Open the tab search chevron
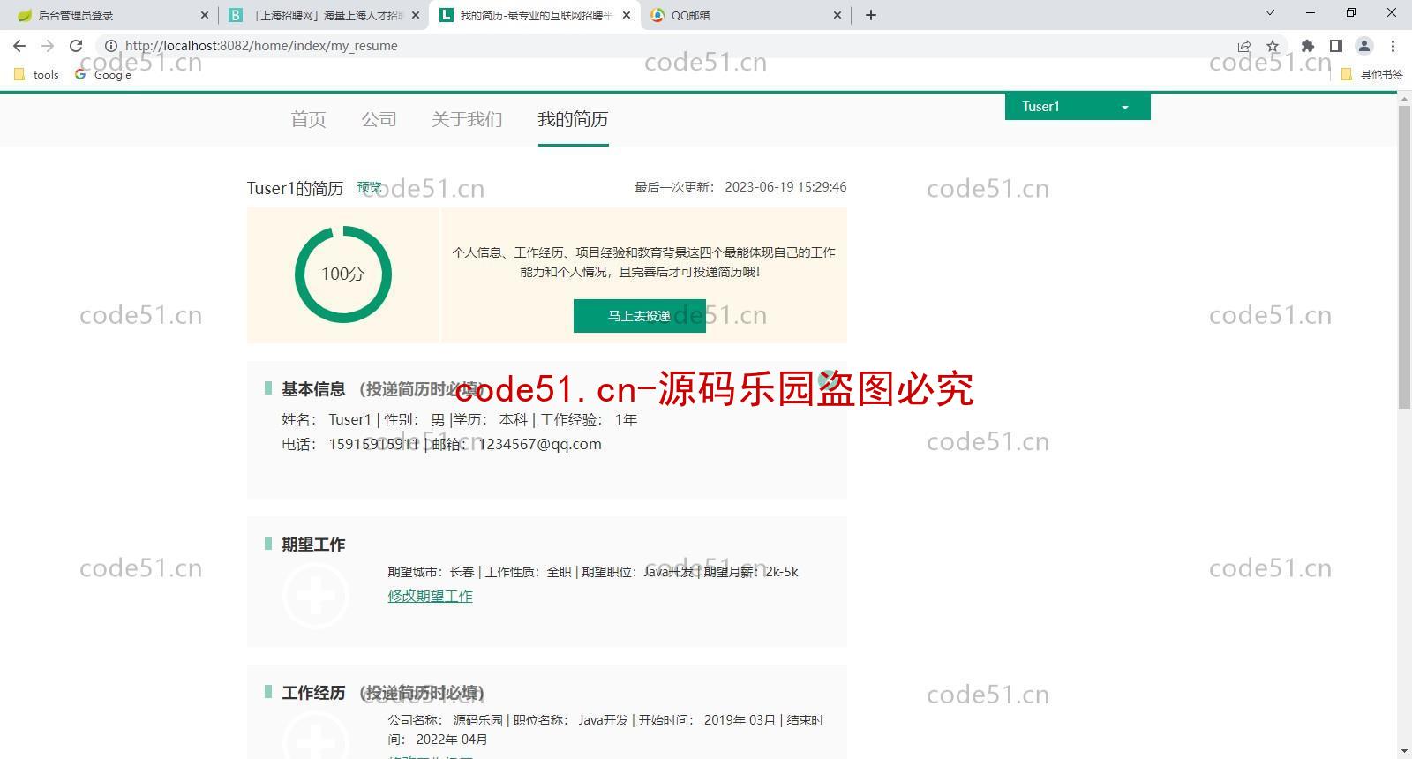This screenshot has height=759, width=1412. [1270, 12]
